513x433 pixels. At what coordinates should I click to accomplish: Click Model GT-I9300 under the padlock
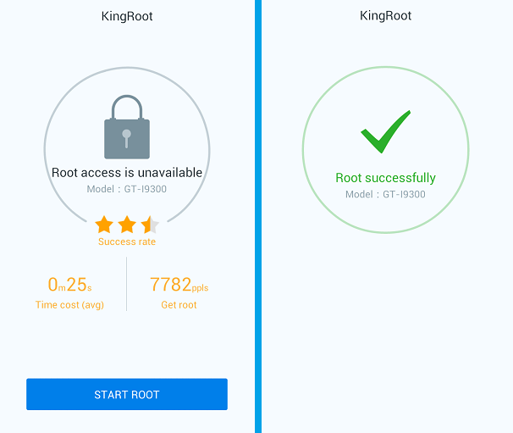click(x=127, y=189)
